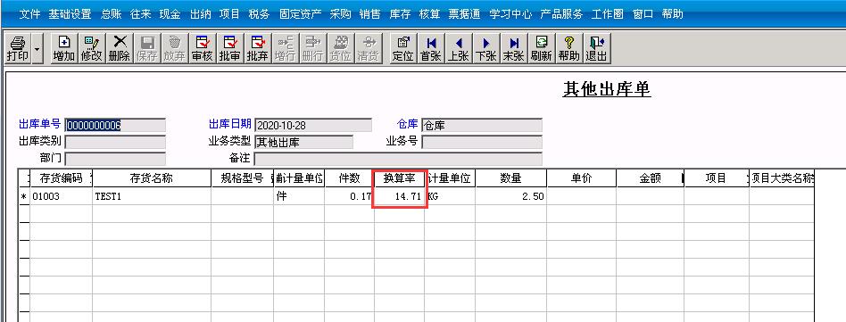The image size is (846, 322).
Task: Open the 采购 menu
Action: point(340,14)
